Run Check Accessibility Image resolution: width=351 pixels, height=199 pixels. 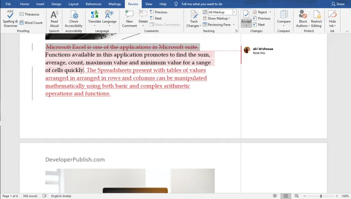[x=74, y=18]
